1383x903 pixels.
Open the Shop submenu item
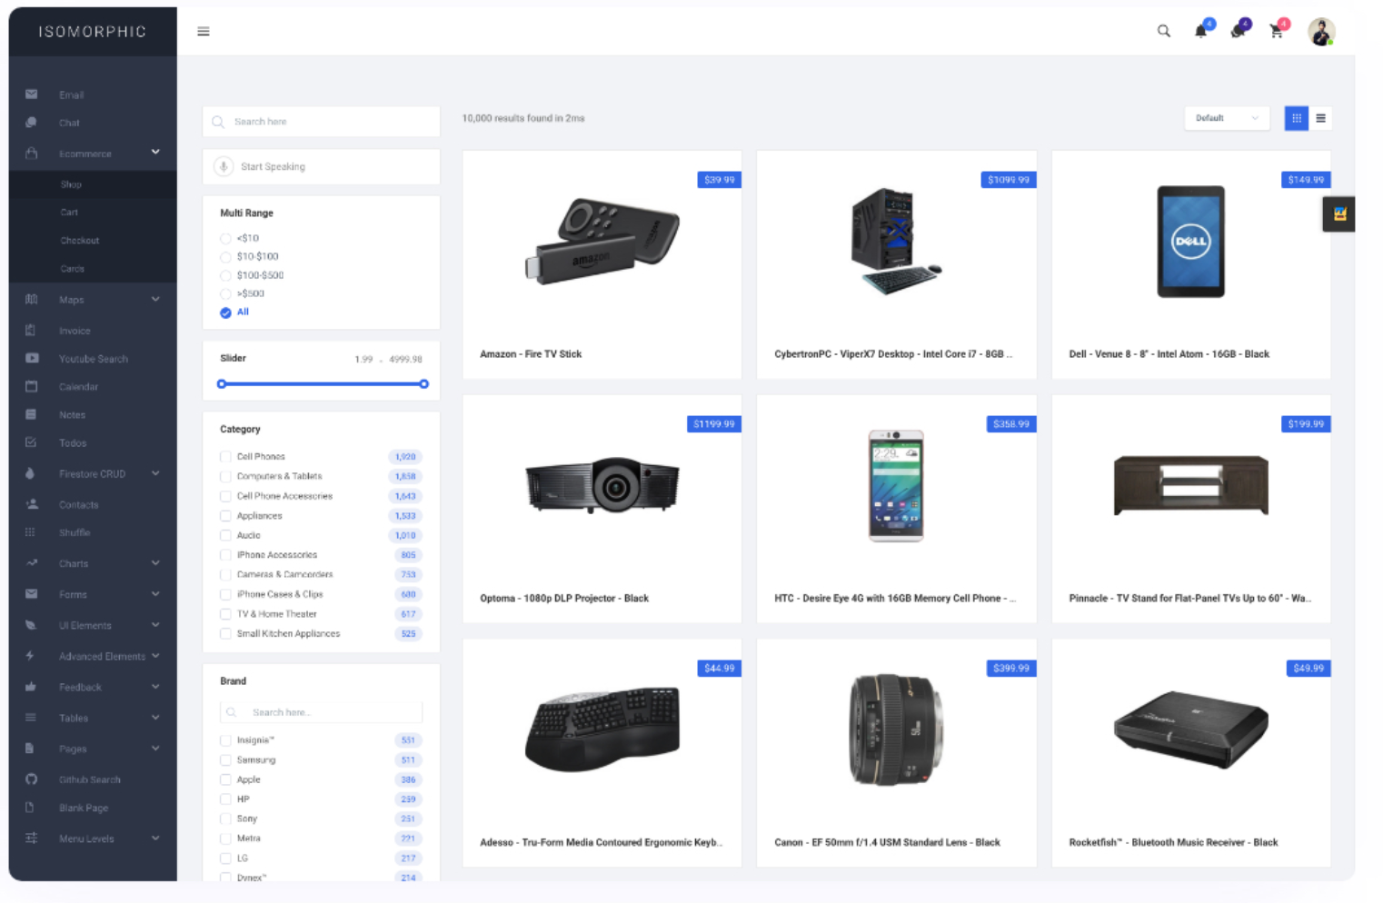[x=93, y=184]
